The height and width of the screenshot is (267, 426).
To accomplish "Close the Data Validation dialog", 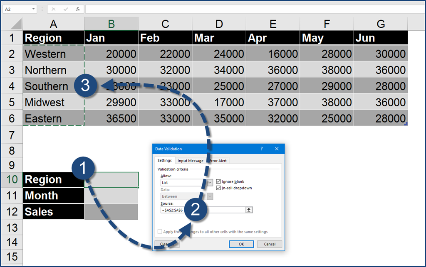I will (x=277, y=149).
